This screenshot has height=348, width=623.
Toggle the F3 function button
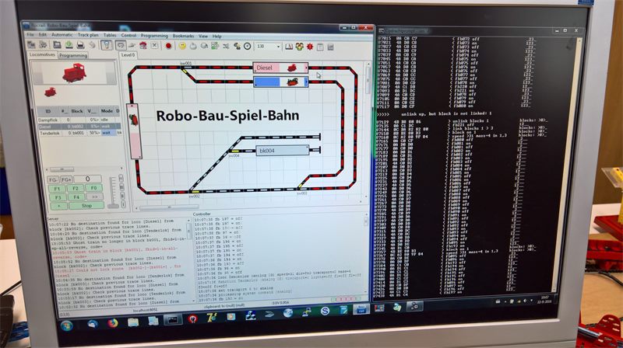[58, 197]
